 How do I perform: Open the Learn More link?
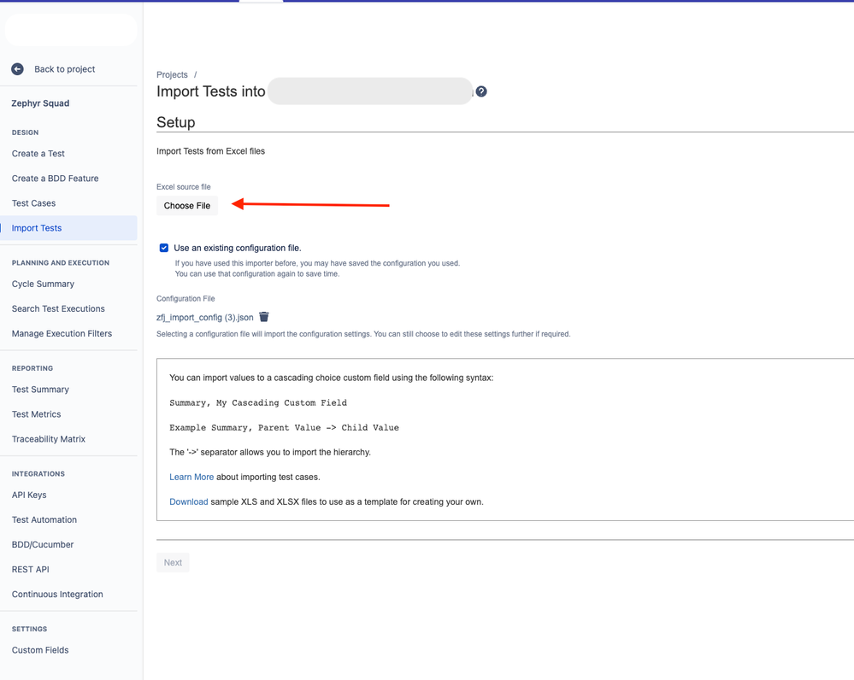pyautogui.click(x=191, y=477)
